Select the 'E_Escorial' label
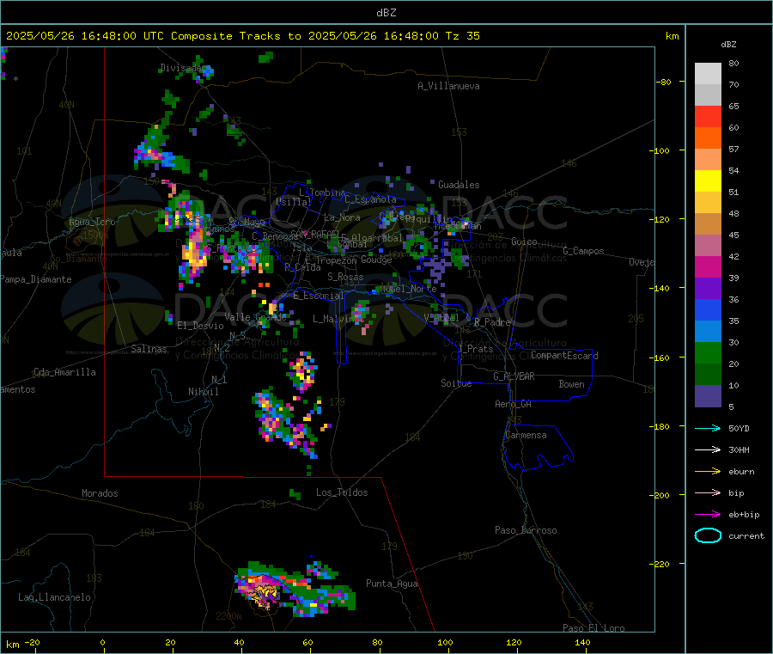This screenshot has width=773, height=654. tap(318, 296)
